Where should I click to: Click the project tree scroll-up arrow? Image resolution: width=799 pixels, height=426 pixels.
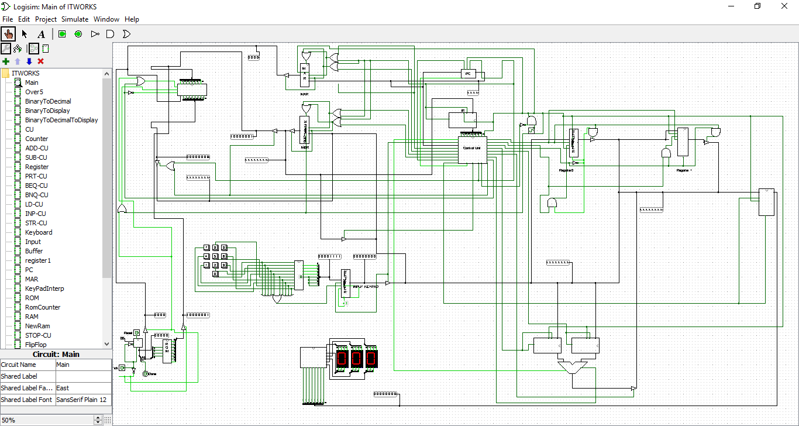(106, 73)
